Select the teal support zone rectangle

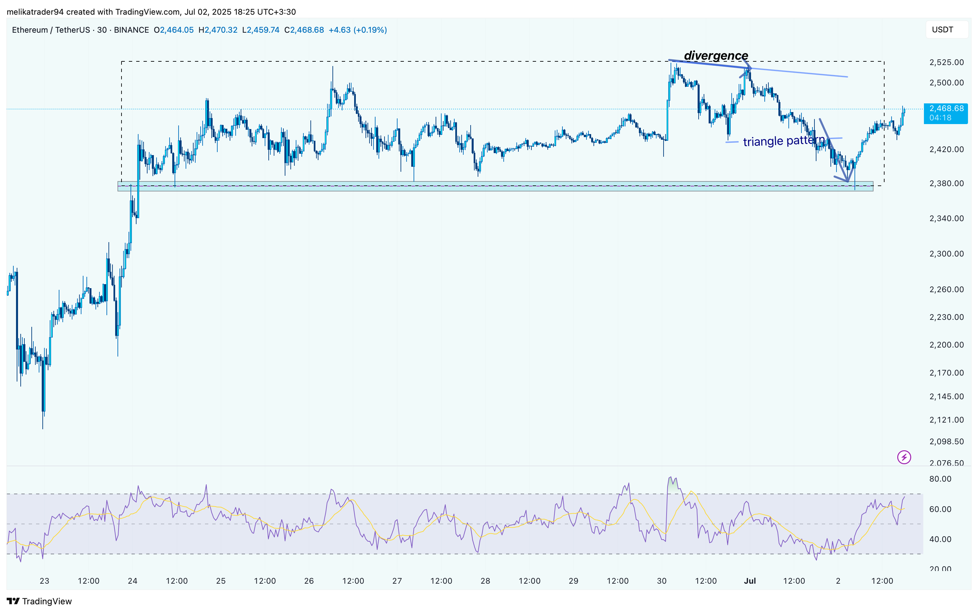(x=495, y=186)
